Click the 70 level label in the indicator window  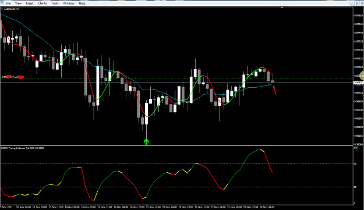point(355,164)
